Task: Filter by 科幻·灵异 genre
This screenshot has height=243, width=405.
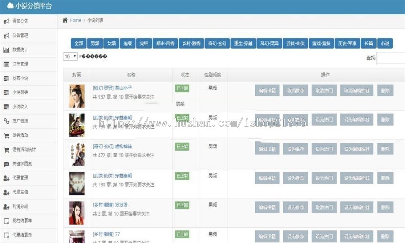Action: tap(270, 43)
